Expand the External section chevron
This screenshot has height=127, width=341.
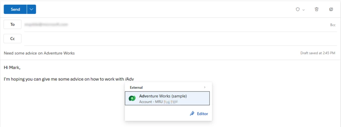point(205,87)
